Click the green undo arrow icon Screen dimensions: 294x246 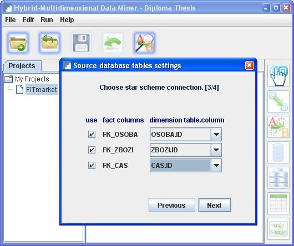click(113, 43)
